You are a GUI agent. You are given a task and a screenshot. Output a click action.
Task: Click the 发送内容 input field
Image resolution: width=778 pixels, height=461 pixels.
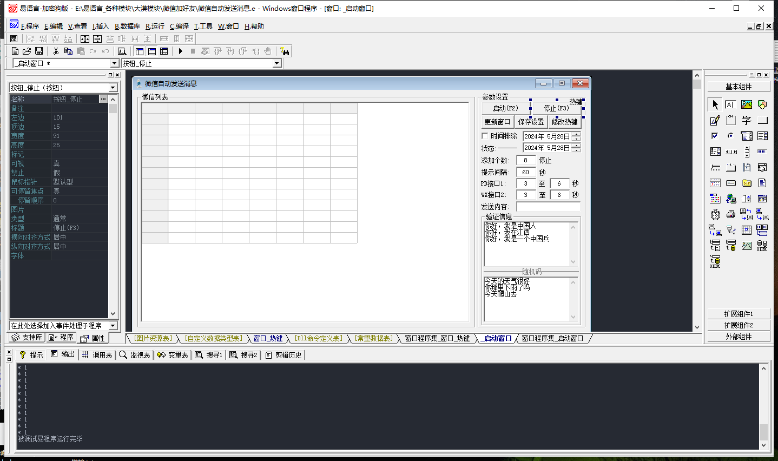point(548,207)
